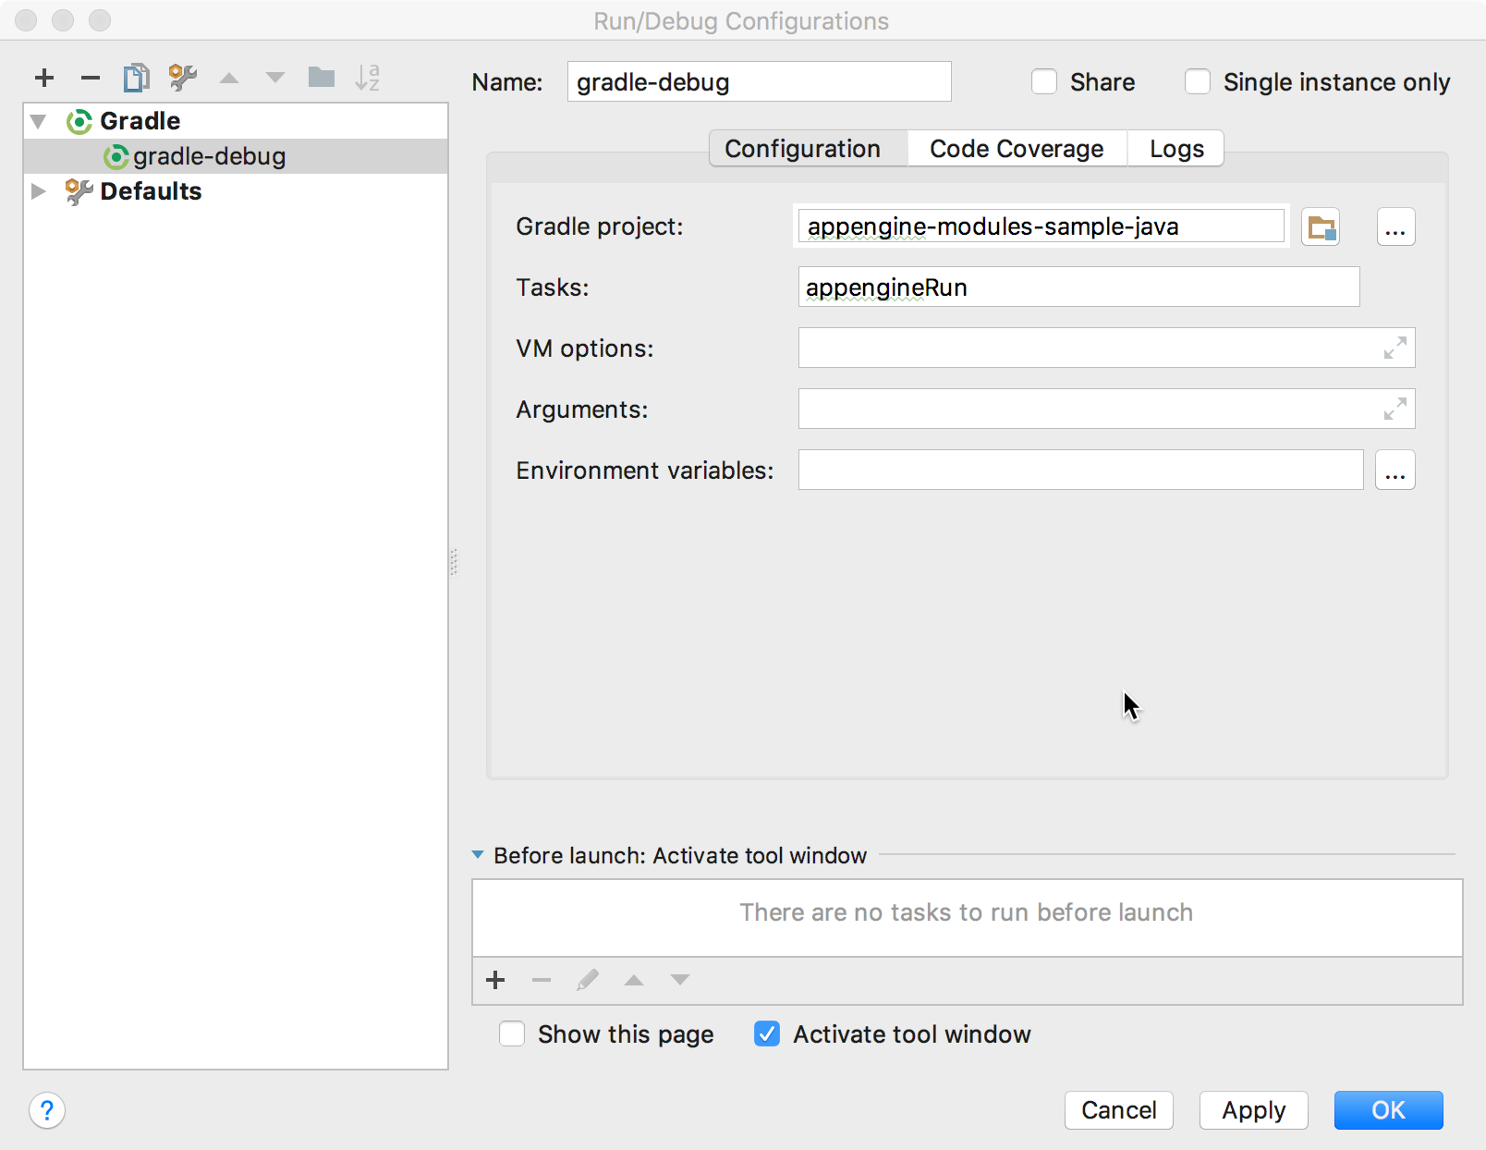Expand the VM options editor

[1394, 349]
